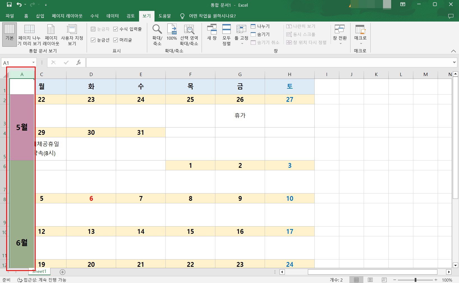Image resolution: width=459 pixels, height=283 pixels.
Task: Click Page Break Preview status bar icon
Action: pyautogui.click(x=384, y=280)
